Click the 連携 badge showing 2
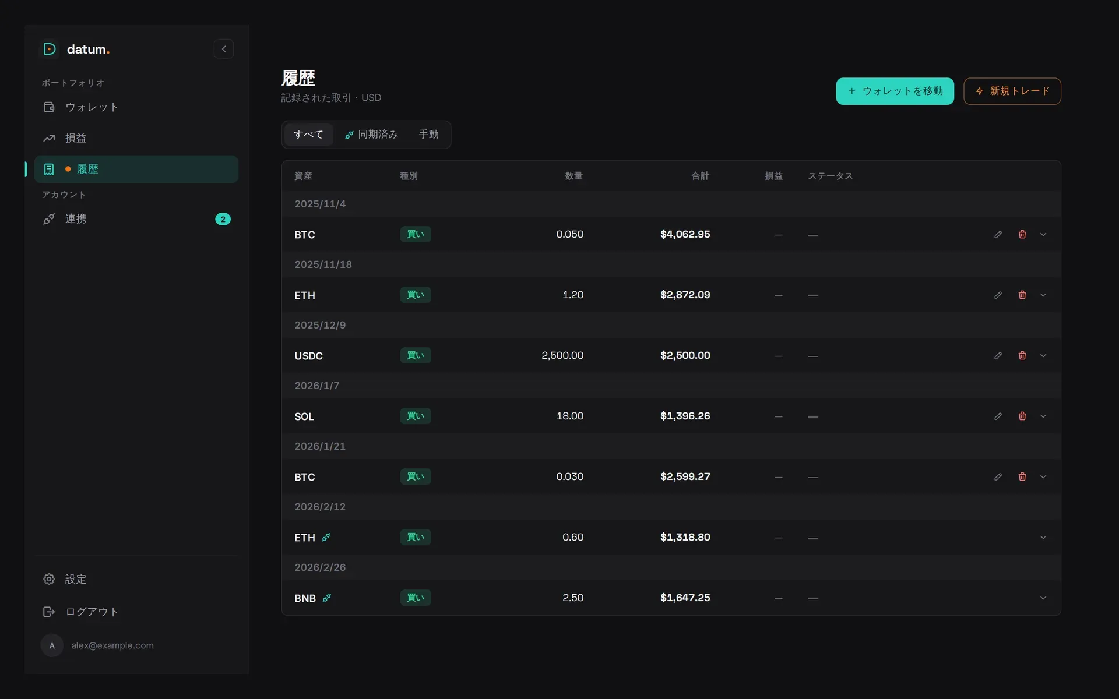Viewport: 1119px width, 699px height. point(223,220)
